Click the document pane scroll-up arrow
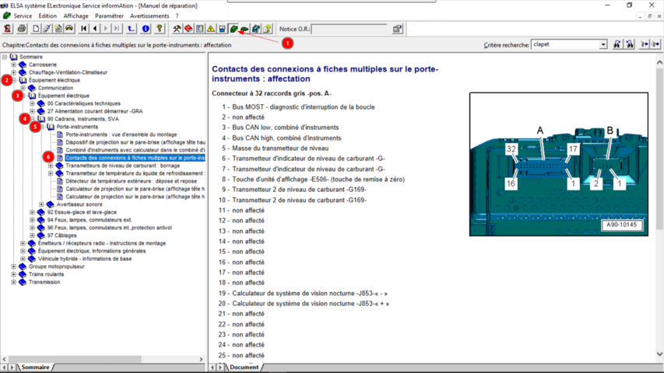 pyautogui.click(x=659, y=63)
